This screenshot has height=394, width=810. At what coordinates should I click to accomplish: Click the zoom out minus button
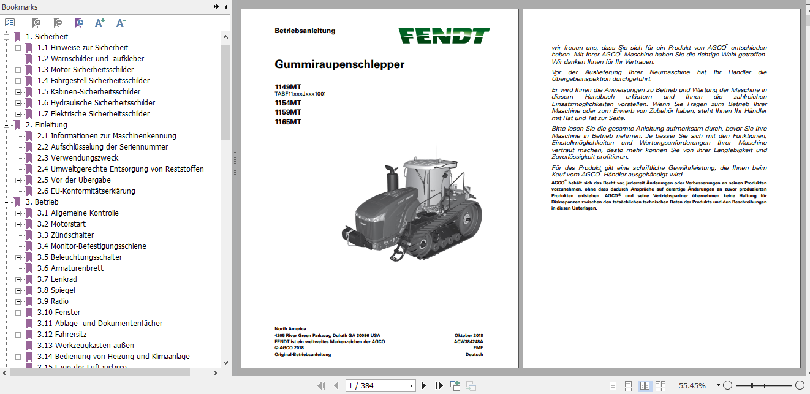727,385
